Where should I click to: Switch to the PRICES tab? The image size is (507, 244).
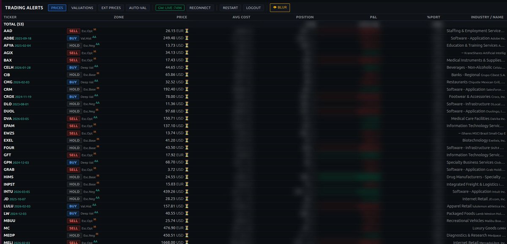click(x=57, y=8)
